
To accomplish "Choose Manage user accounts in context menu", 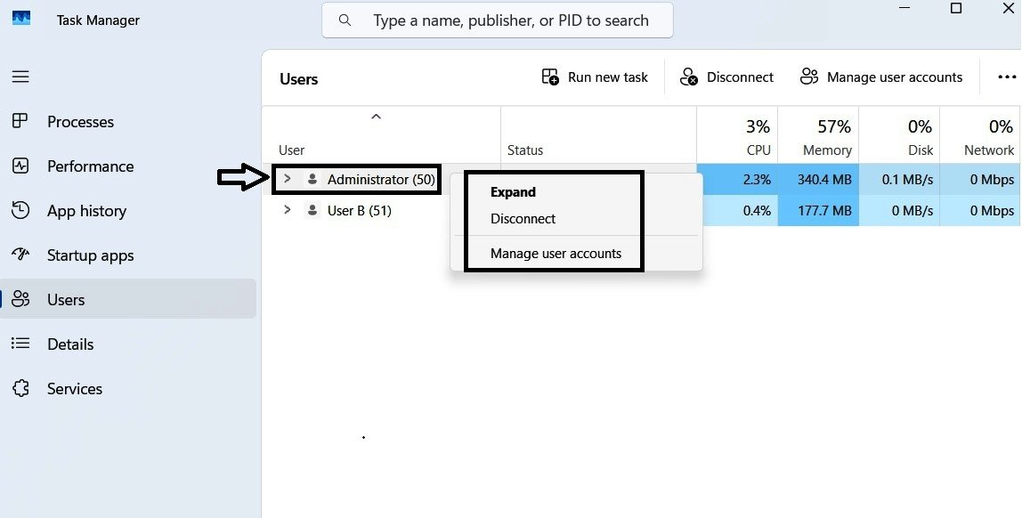I will [x=556, y=254].
